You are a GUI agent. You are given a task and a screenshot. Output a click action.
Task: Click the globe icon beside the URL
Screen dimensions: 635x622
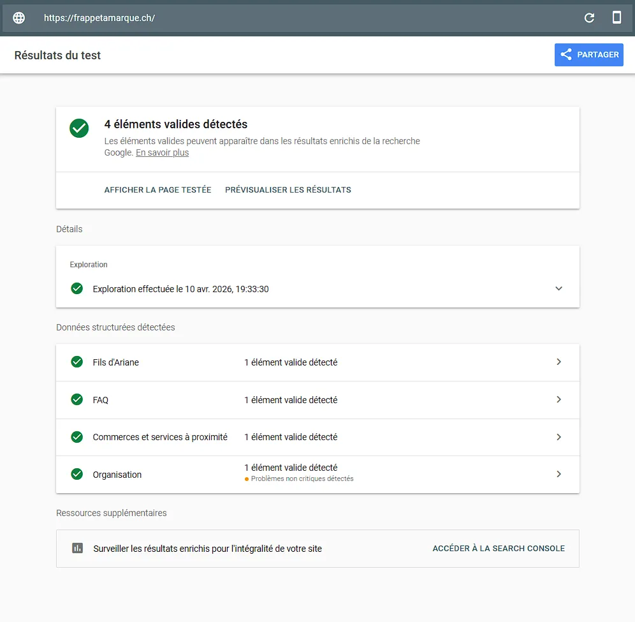pyautogui.click(x=18, y=17)
